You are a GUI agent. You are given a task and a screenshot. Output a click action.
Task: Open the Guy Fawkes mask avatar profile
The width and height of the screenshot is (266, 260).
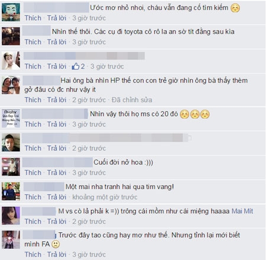[x=11, y=12]
